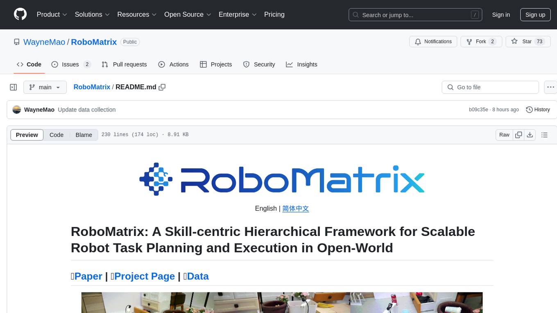Open the RoboMatrix repository title link
Image resolution: width=557 pixels, height=313 pixels.
coord(94,42)
